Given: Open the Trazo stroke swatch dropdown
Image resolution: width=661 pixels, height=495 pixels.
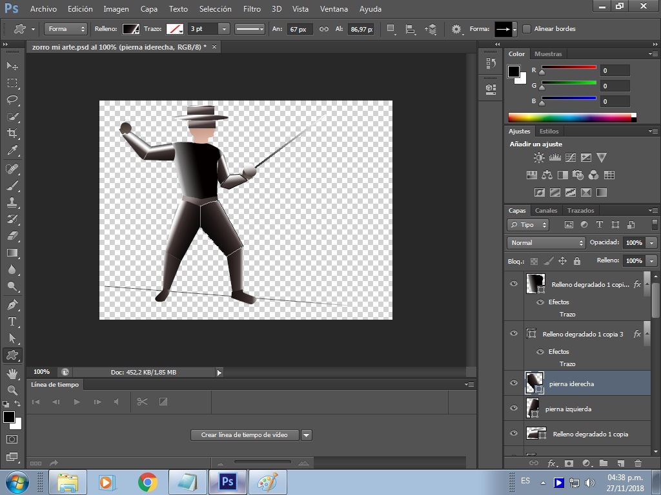Looking at the screenshot, I should pos(174,29).
